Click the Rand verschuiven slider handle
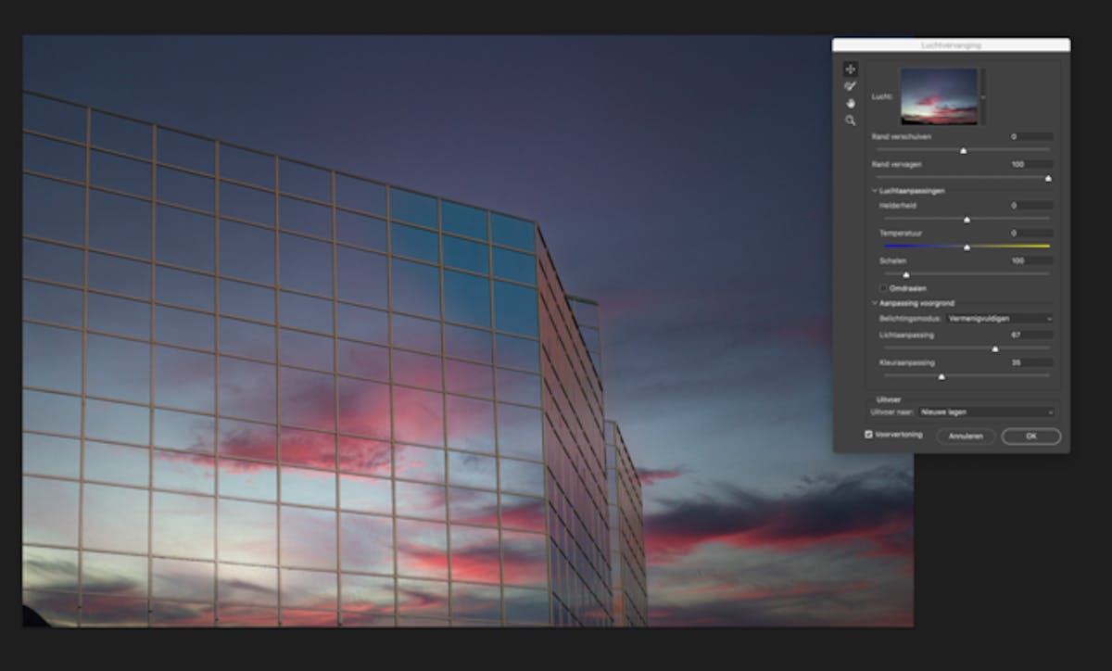The height and width of the screenshot is (671, 1112). coord(963,149)
